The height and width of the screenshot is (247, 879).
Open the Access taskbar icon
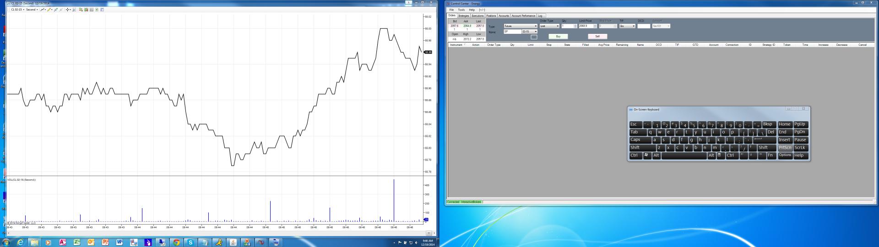point(63,242)
